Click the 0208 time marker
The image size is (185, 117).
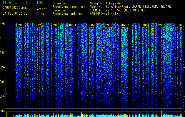pos(143,25)
